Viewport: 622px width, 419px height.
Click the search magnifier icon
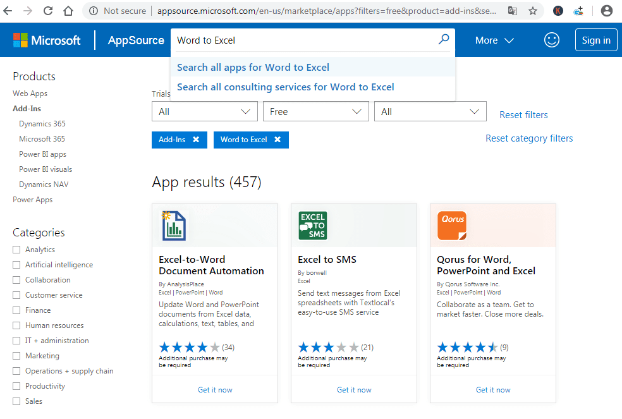[444, 39]
